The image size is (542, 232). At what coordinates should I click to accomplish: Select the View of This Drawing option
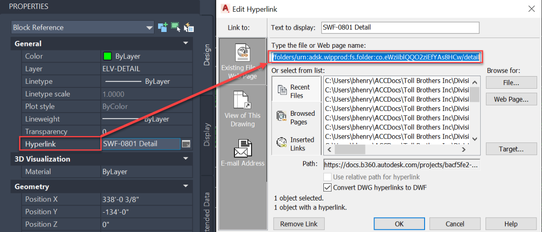(243, 109)
